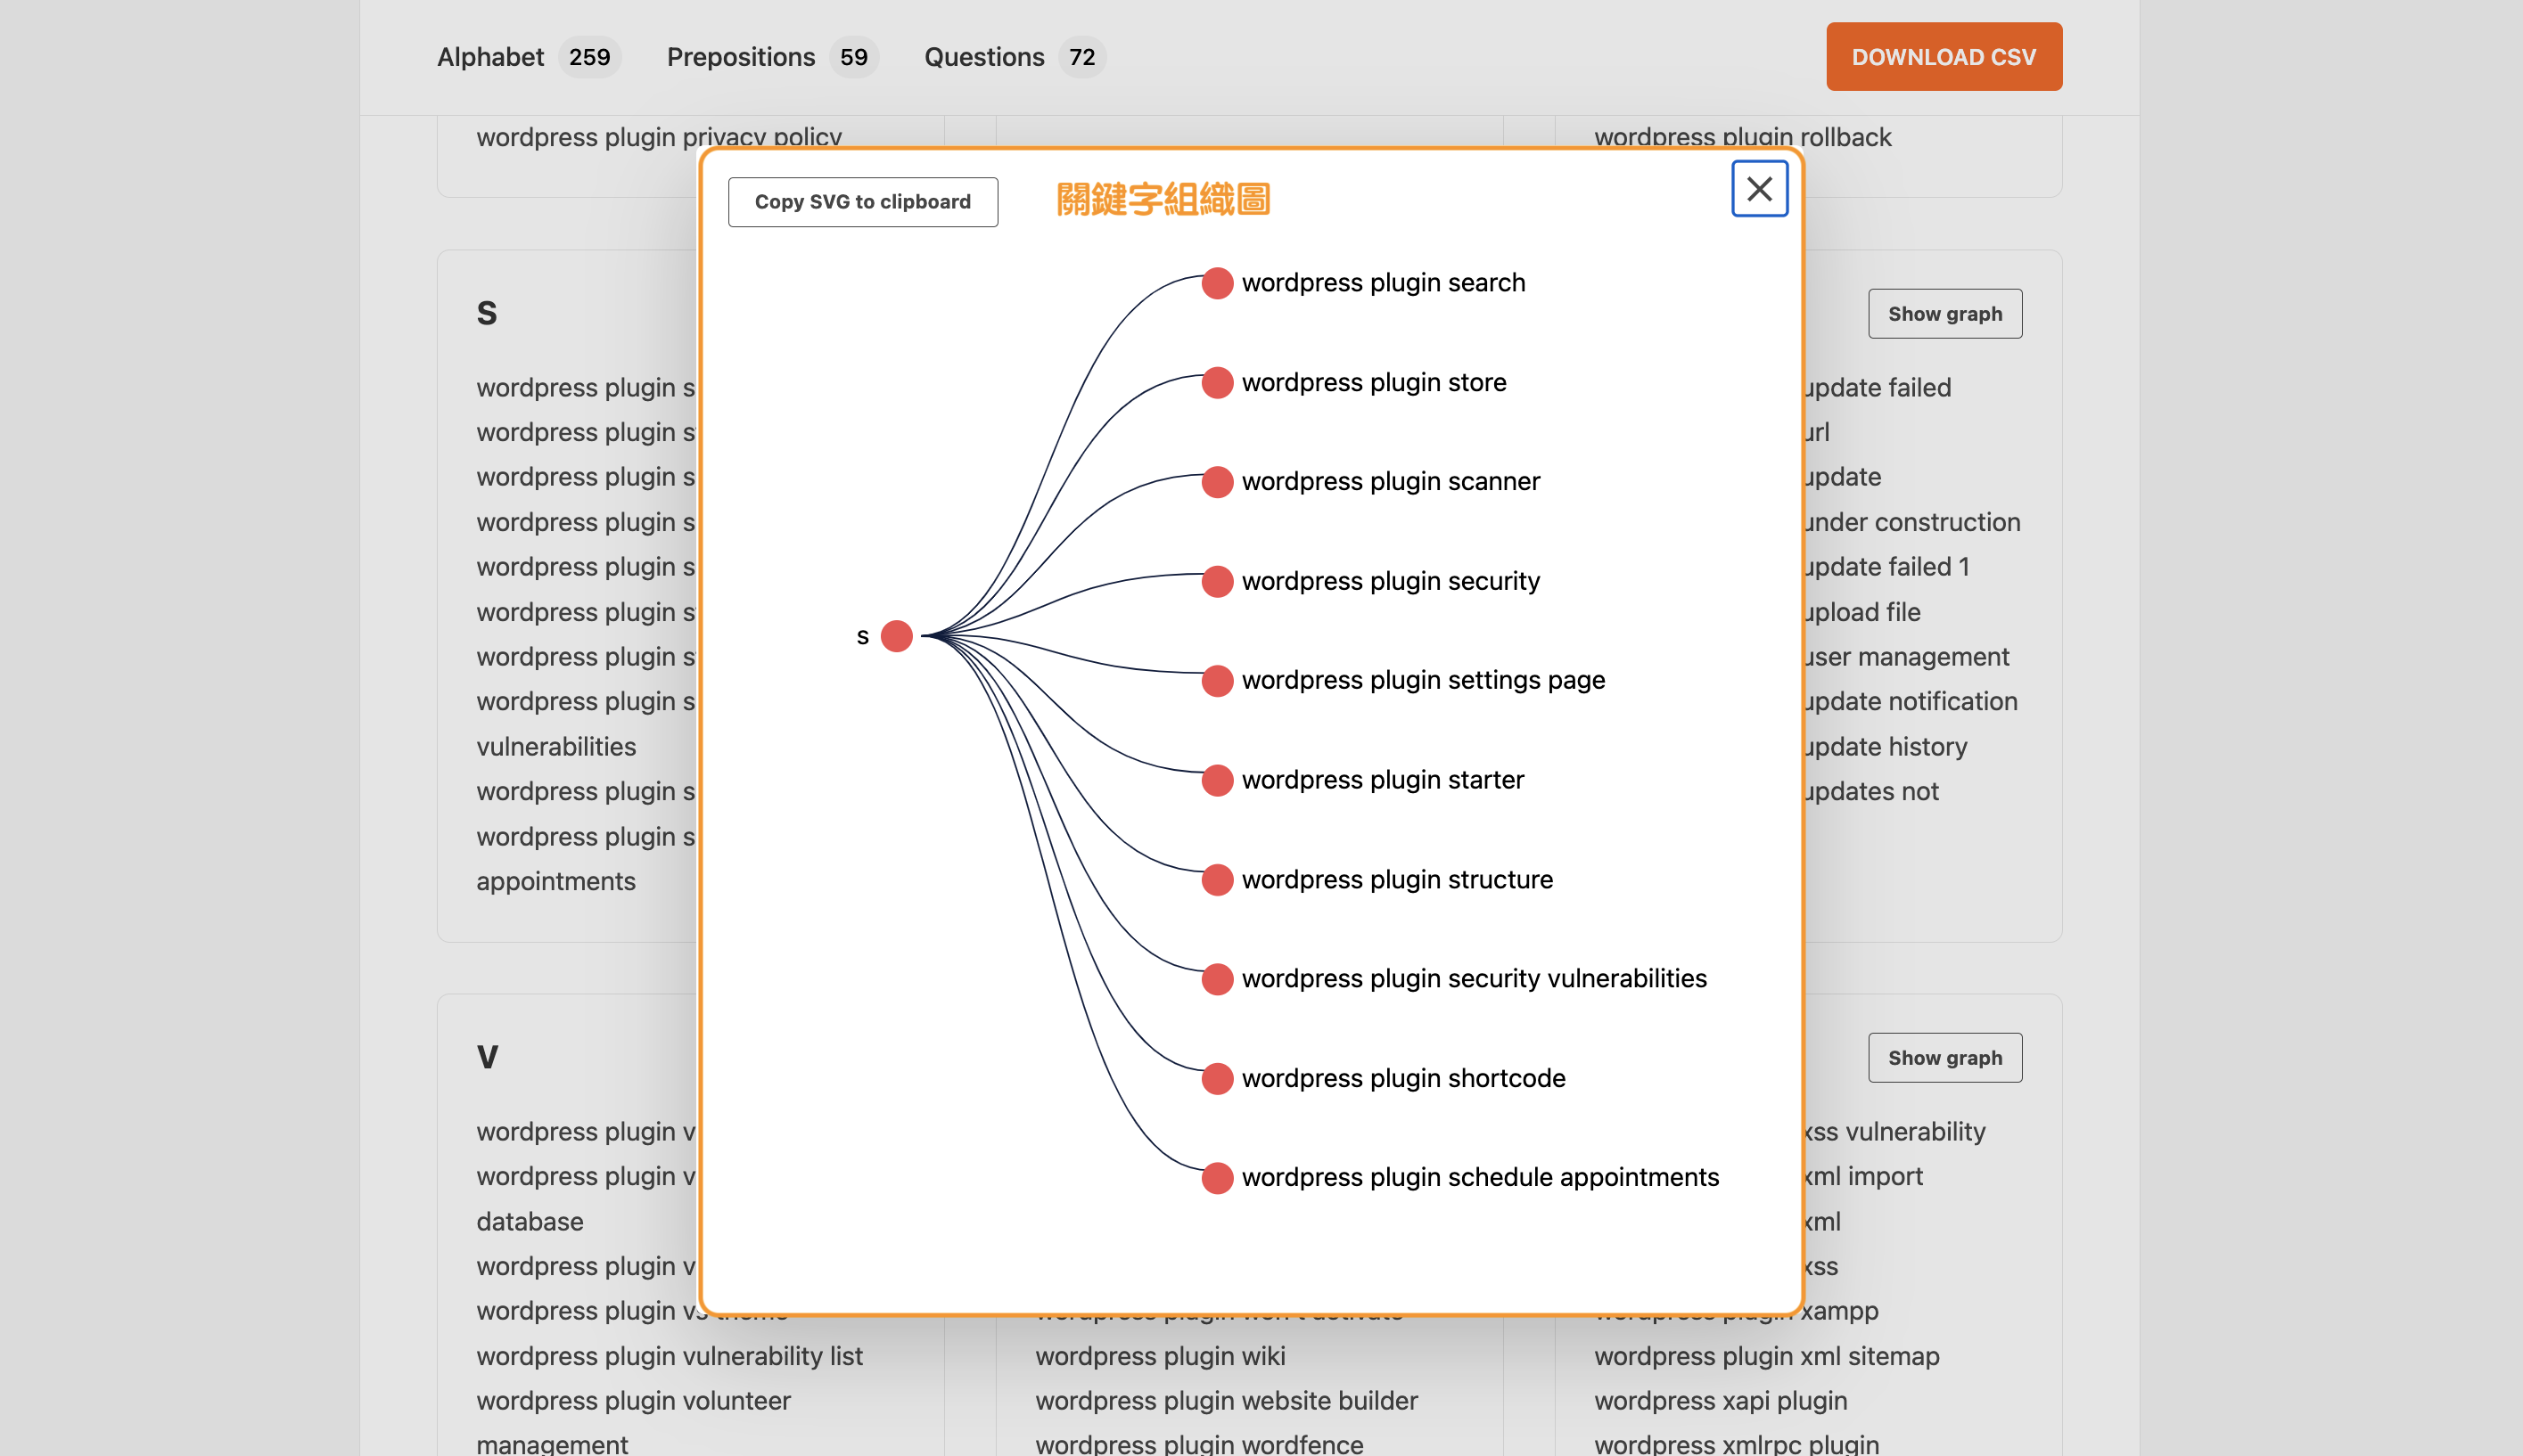Switch to the Alphabet tab
2523x1456 pixels.
click(x=490, y=57)
